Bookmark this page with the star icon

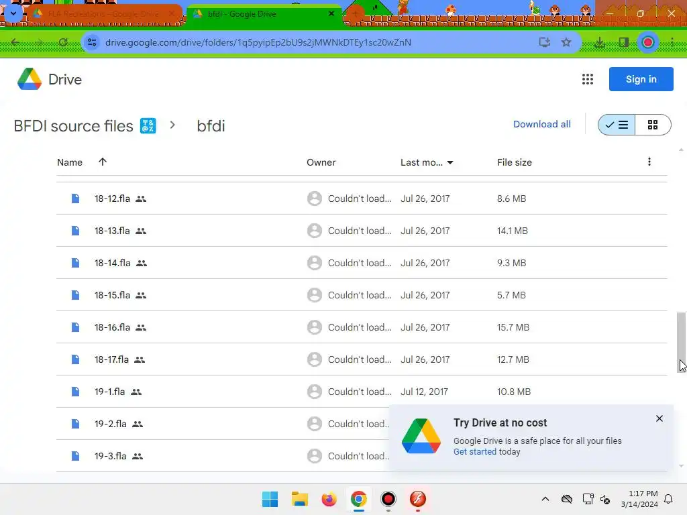click(x=566, y=42)
